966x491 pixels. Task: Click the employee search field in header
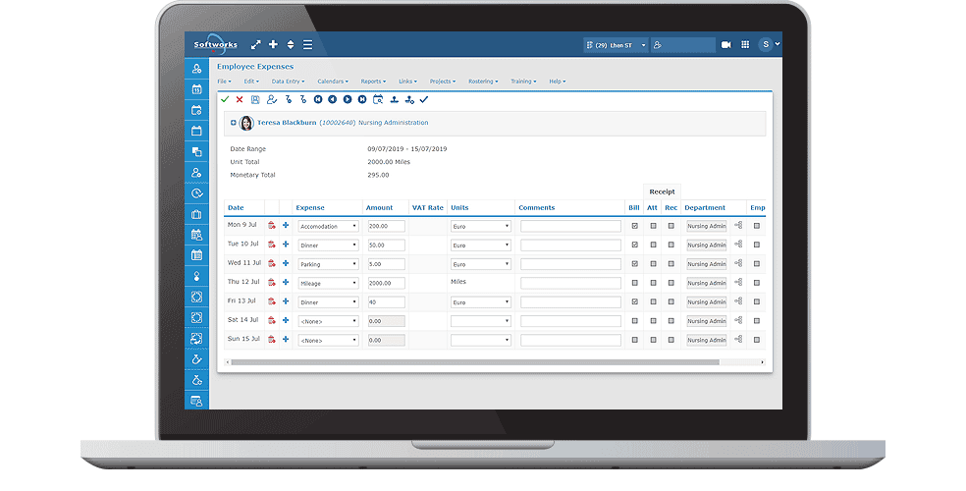[x=683, y=45]
